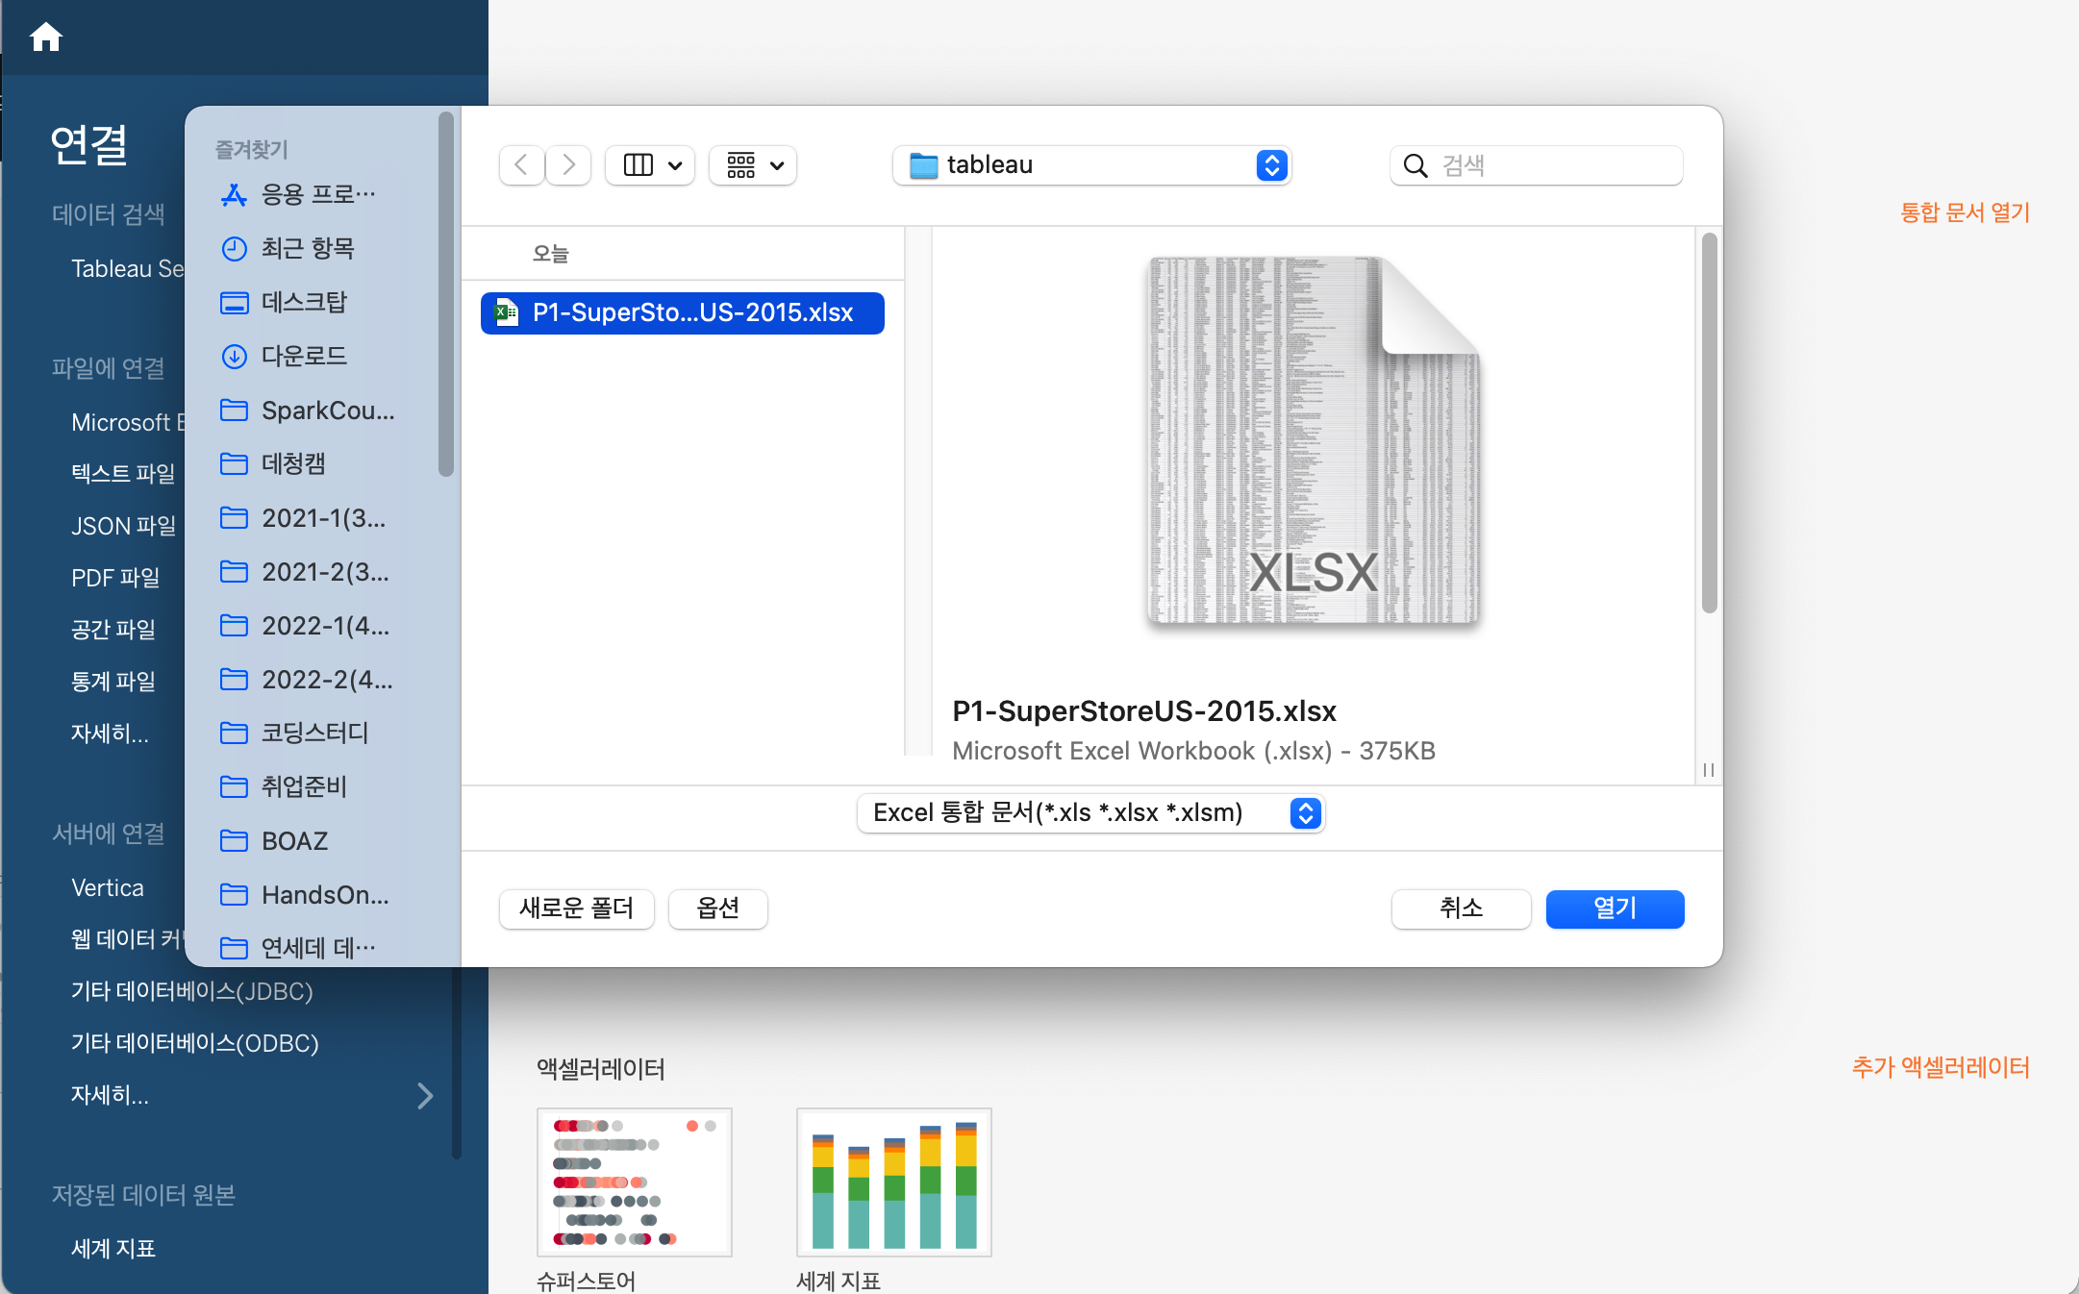Connect to 공간 파일 in Tableau
Image resolution: width=2079 pixels, height=1294 pixels.
click(113, 630)
